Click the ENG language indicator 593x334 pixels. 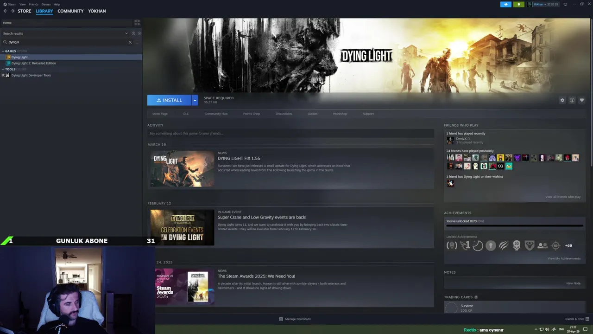pyautogui.click(x=561, y=329)
